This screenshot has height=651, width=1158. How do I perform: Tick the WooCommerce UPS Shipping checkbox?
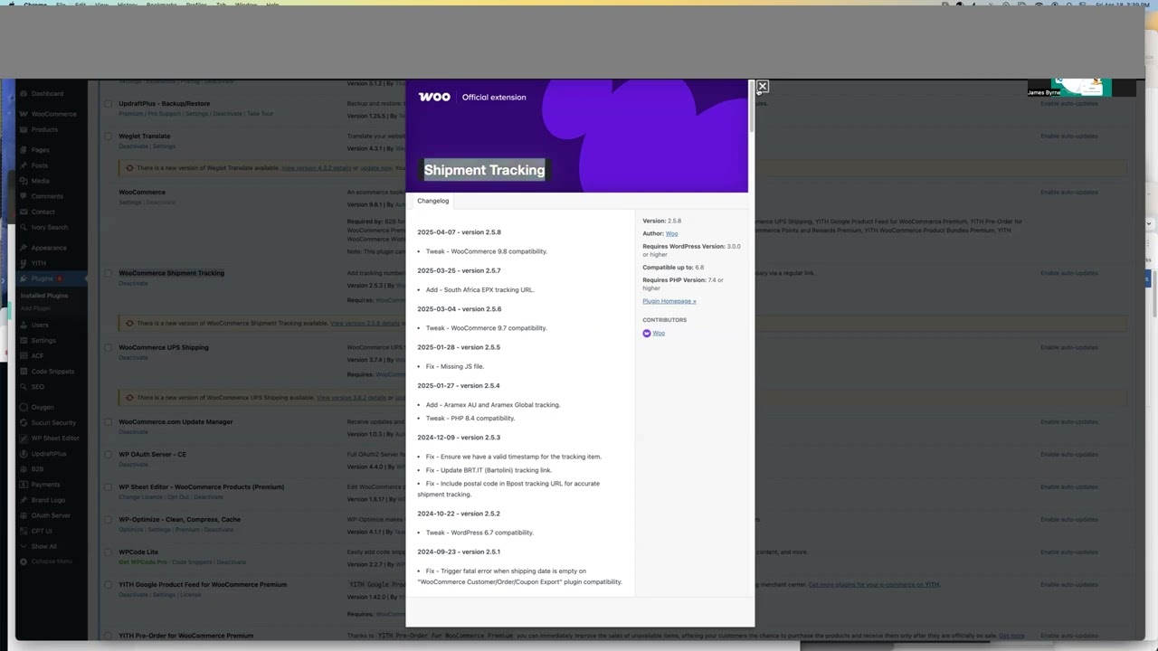[108, 347]
